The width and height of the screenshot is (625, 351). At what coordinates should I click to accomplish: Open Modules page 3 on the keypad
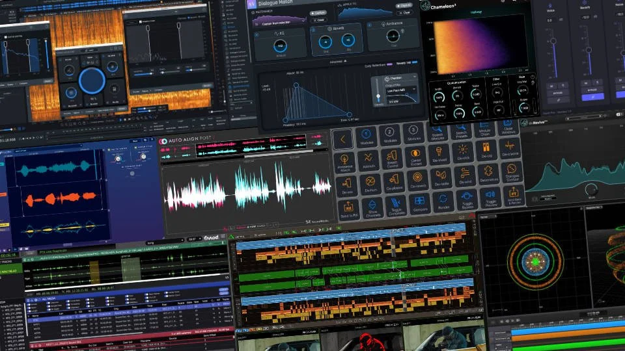pyautogui.click(x=413, y=133)
